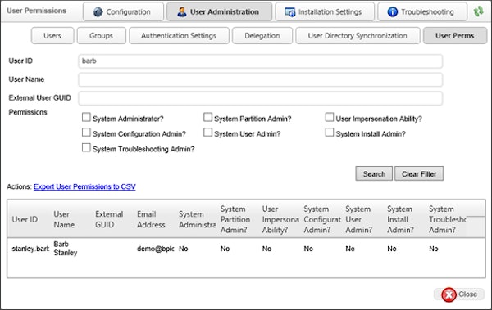
Task: Check the System Install Admin box
Action: pos(329,133)
